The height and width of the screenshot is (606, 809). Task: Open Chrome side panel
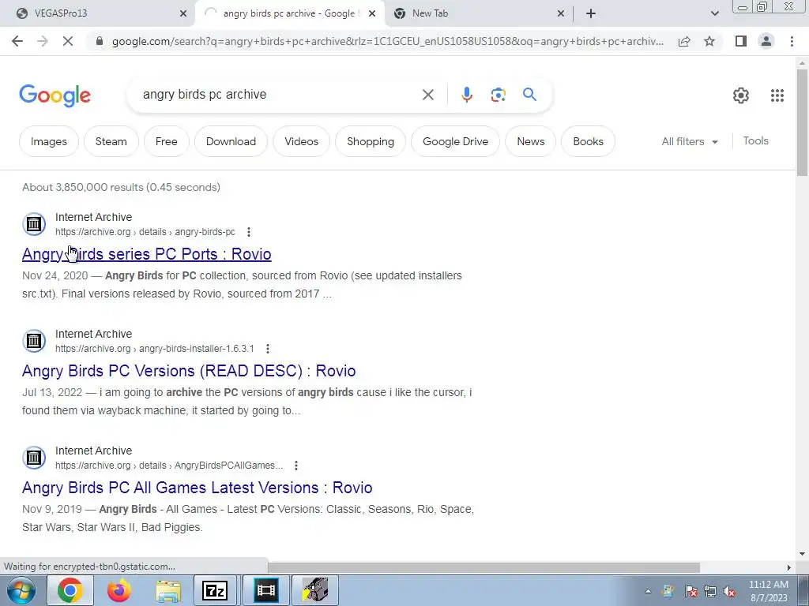pyautogui.click(x=741, y=41)
